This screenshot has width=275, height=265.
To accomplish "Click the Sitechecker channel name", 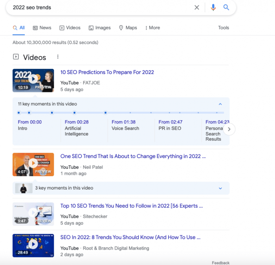I will click(x=95, y=216).
